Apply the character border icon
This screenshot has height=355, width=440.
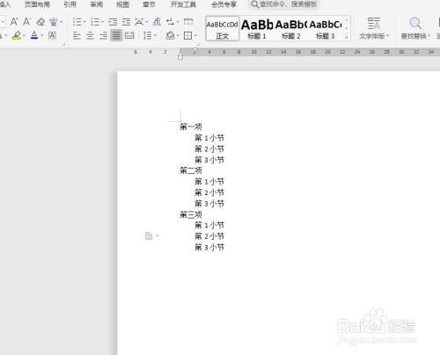point(52,36)
